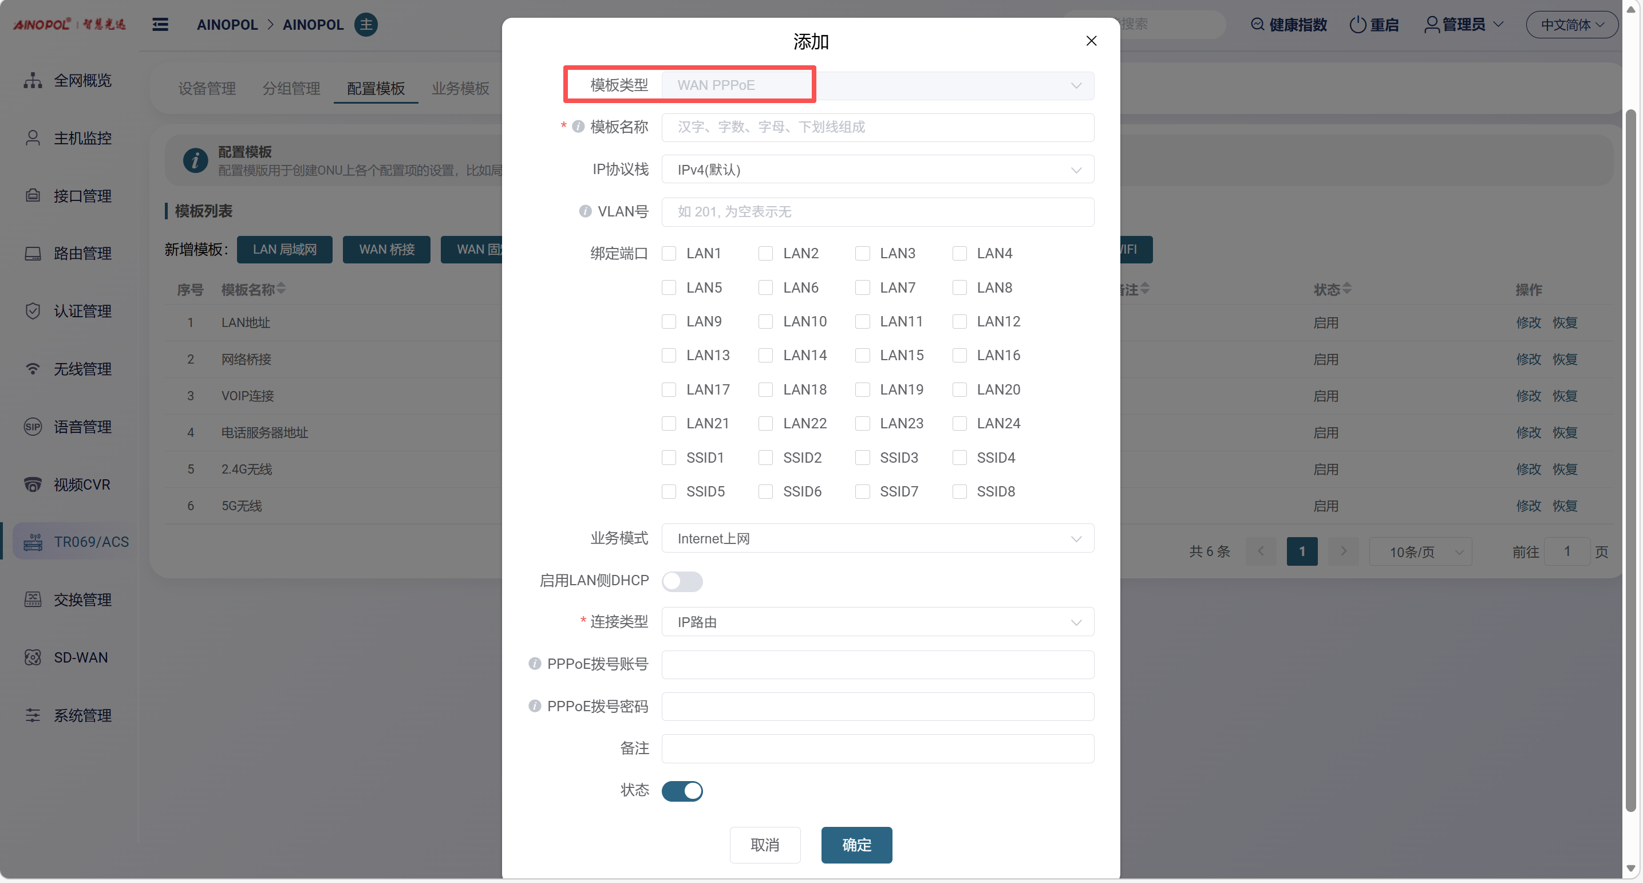This screenshot has width=1643, height=883.
Task: Click info icon beside PPPoE拨号账号
Action: point(535,664)
